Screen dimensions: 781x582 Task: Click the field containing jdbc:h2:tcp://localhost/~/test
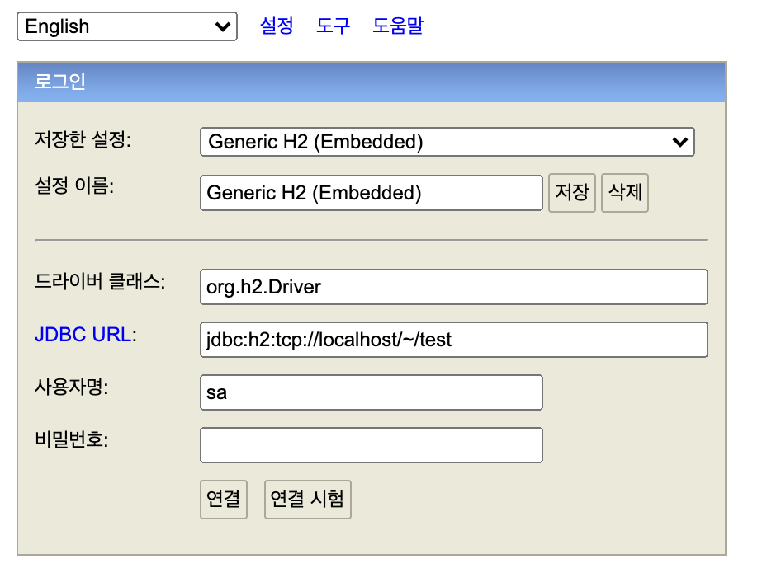(453, 340)
